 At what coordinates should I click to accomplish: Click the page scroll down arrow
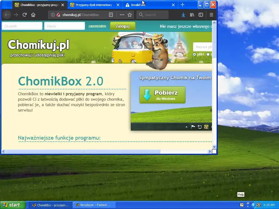214,147
